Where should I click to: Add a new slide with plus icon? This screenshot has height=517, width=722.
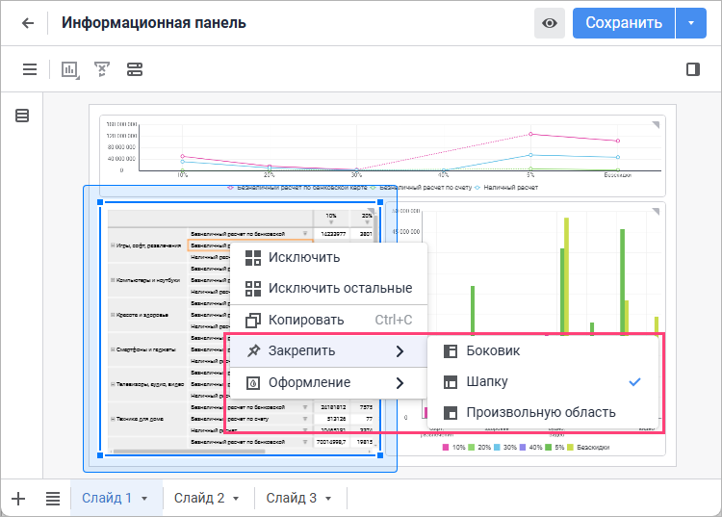(18, 498)
